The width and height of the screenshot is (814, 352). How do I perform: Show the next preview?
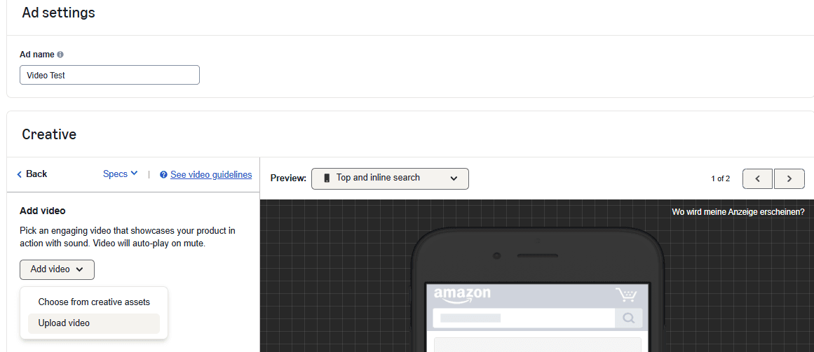click(x=789, y=179)
